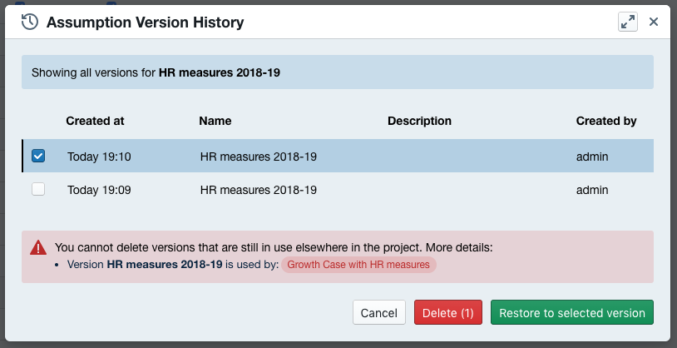Select the Today 19:10 timestamp cell

pyautogui.click(x=99, y=156)
